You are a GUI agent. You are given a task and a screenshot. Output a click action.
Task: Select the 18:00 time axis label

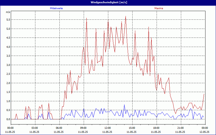click(156, 128)
